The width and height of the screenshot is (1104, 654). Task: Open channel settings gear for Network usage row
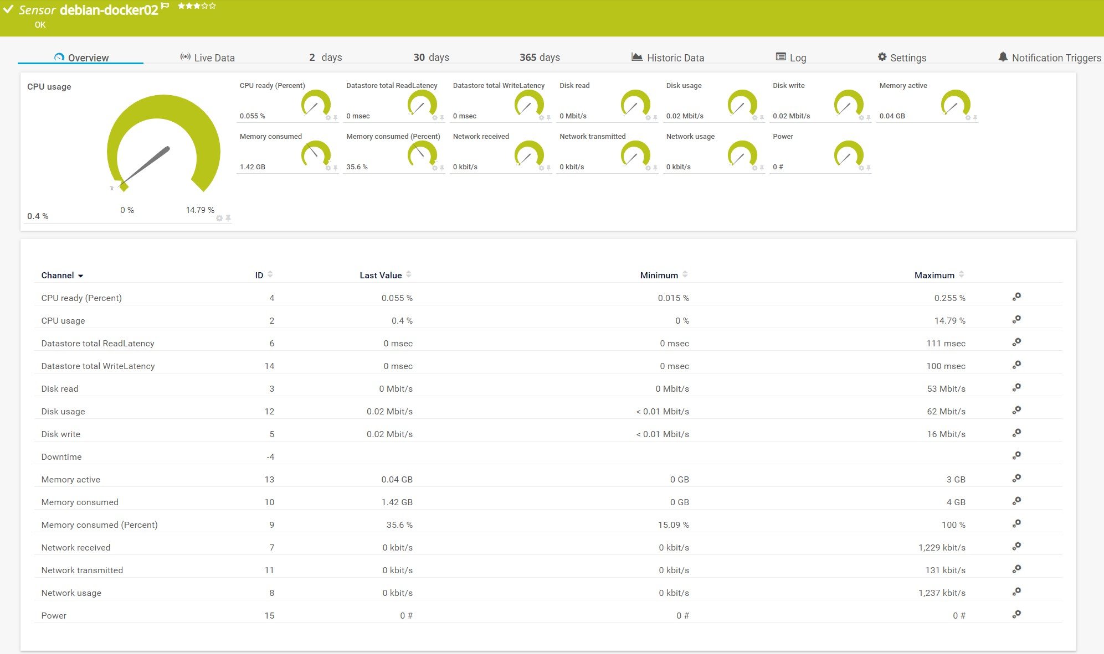pos(1016,592)
